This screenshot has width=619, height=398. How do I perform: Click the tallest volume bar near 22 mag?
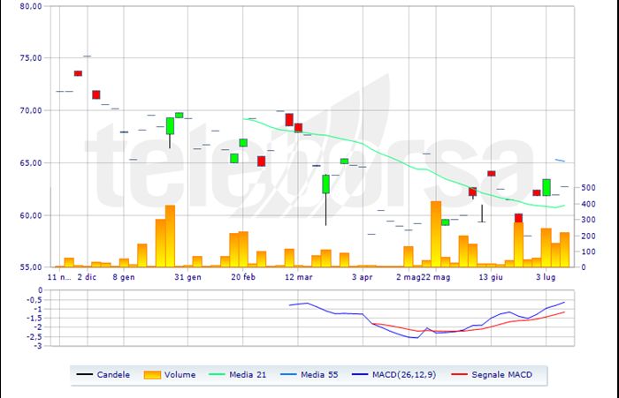tap(436, 234)
